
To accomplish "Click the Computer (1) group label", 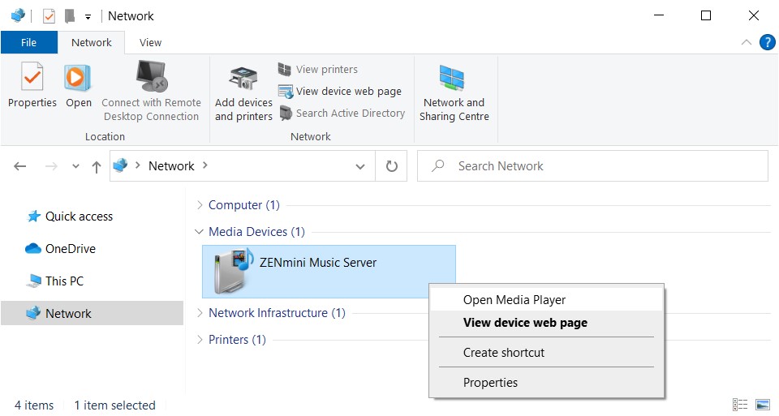I will tap(244, 205).
